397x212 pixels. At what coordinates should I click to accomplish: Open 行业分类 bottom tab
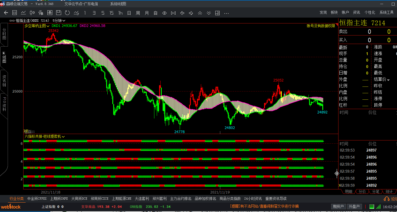pos(17,199)
